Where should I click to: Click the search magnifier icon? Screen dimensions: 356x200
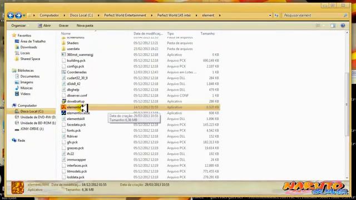[345, 16]
